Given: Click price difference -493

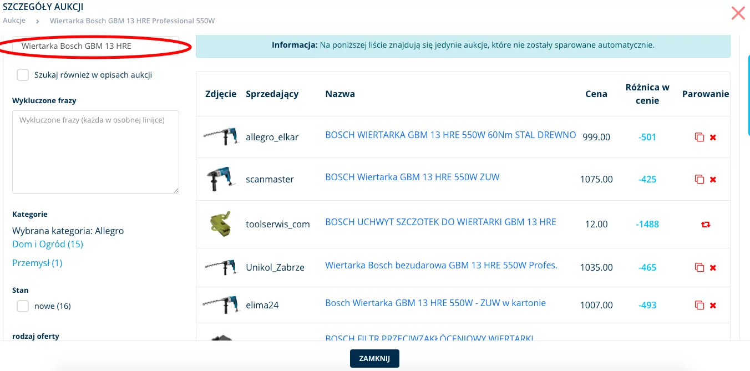Looking at the screenshot, I should pyautogui.click(x=647, y=305).
